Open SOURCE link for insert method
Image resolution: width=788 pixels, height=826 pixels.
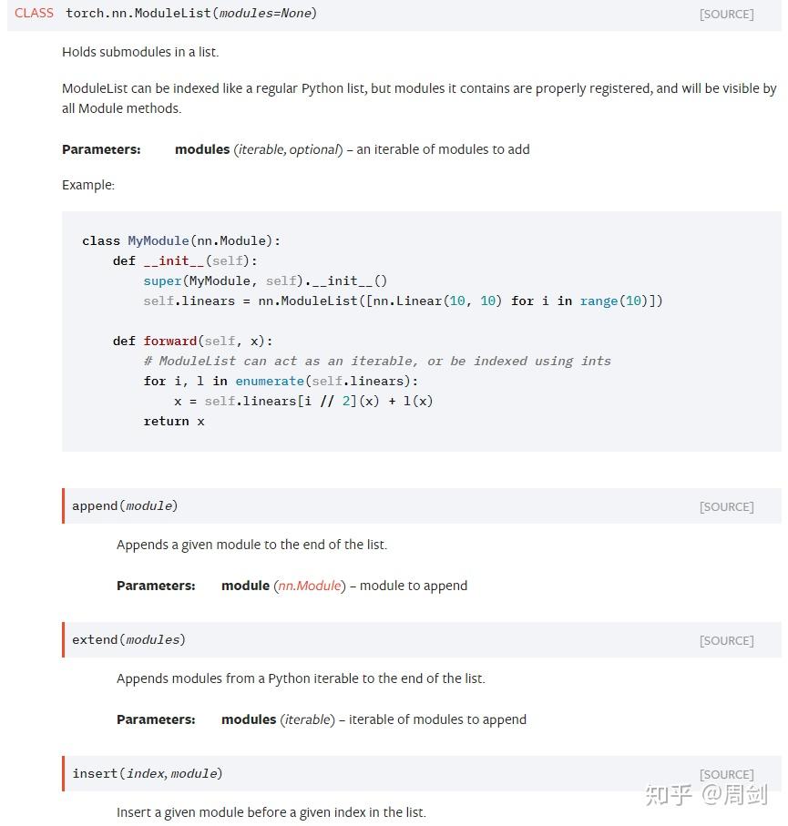pyautogui.click(x=726, y=774)
